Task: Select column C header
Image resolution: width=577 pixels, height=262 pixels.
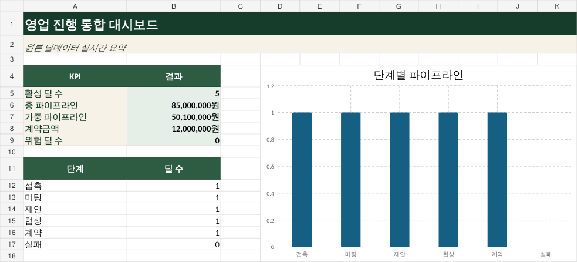Action: (x=240, y=6)
